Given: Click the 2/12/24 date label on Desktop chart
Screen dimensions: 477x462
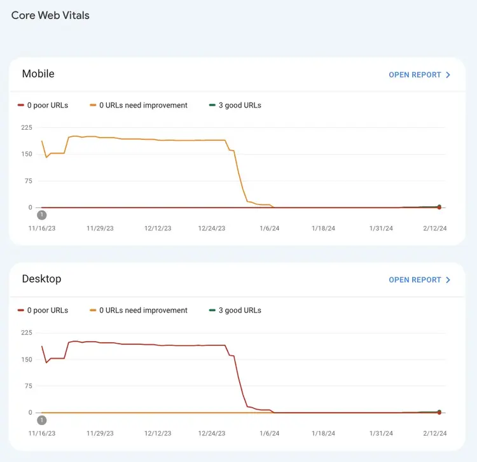Looking at the screenshot, I should (x=435, y=433).
